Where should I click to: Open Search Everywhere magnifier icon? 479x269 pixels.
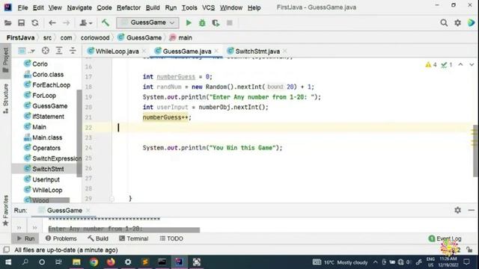pyautogui.click(x=444, y=23)
